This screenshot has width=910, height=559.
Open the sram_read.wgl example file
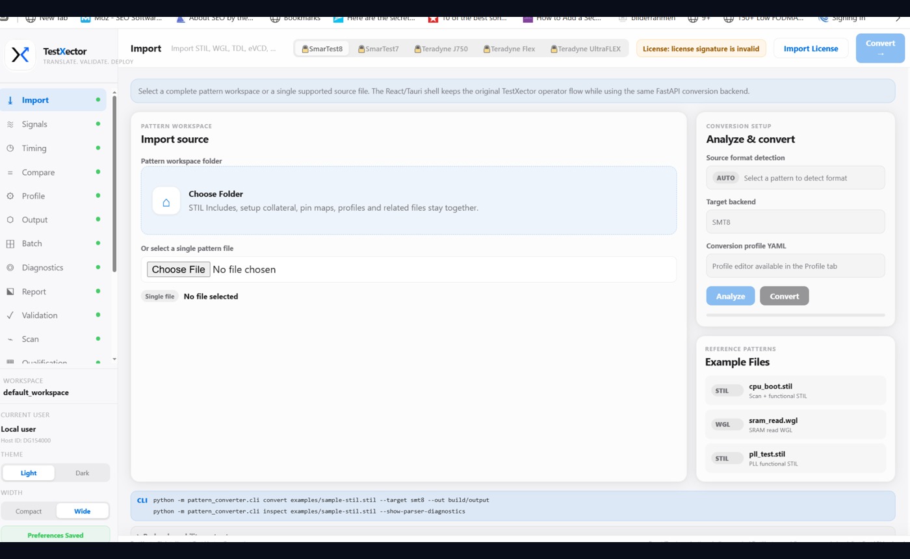click(796, 424)
